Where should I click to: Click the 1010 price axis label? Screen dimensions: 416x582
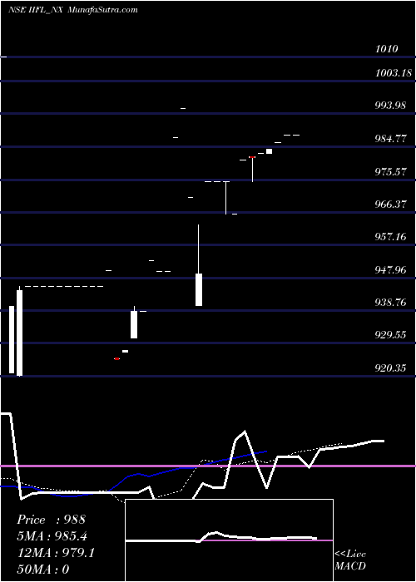pyautogui.click(x=387, y=48)
